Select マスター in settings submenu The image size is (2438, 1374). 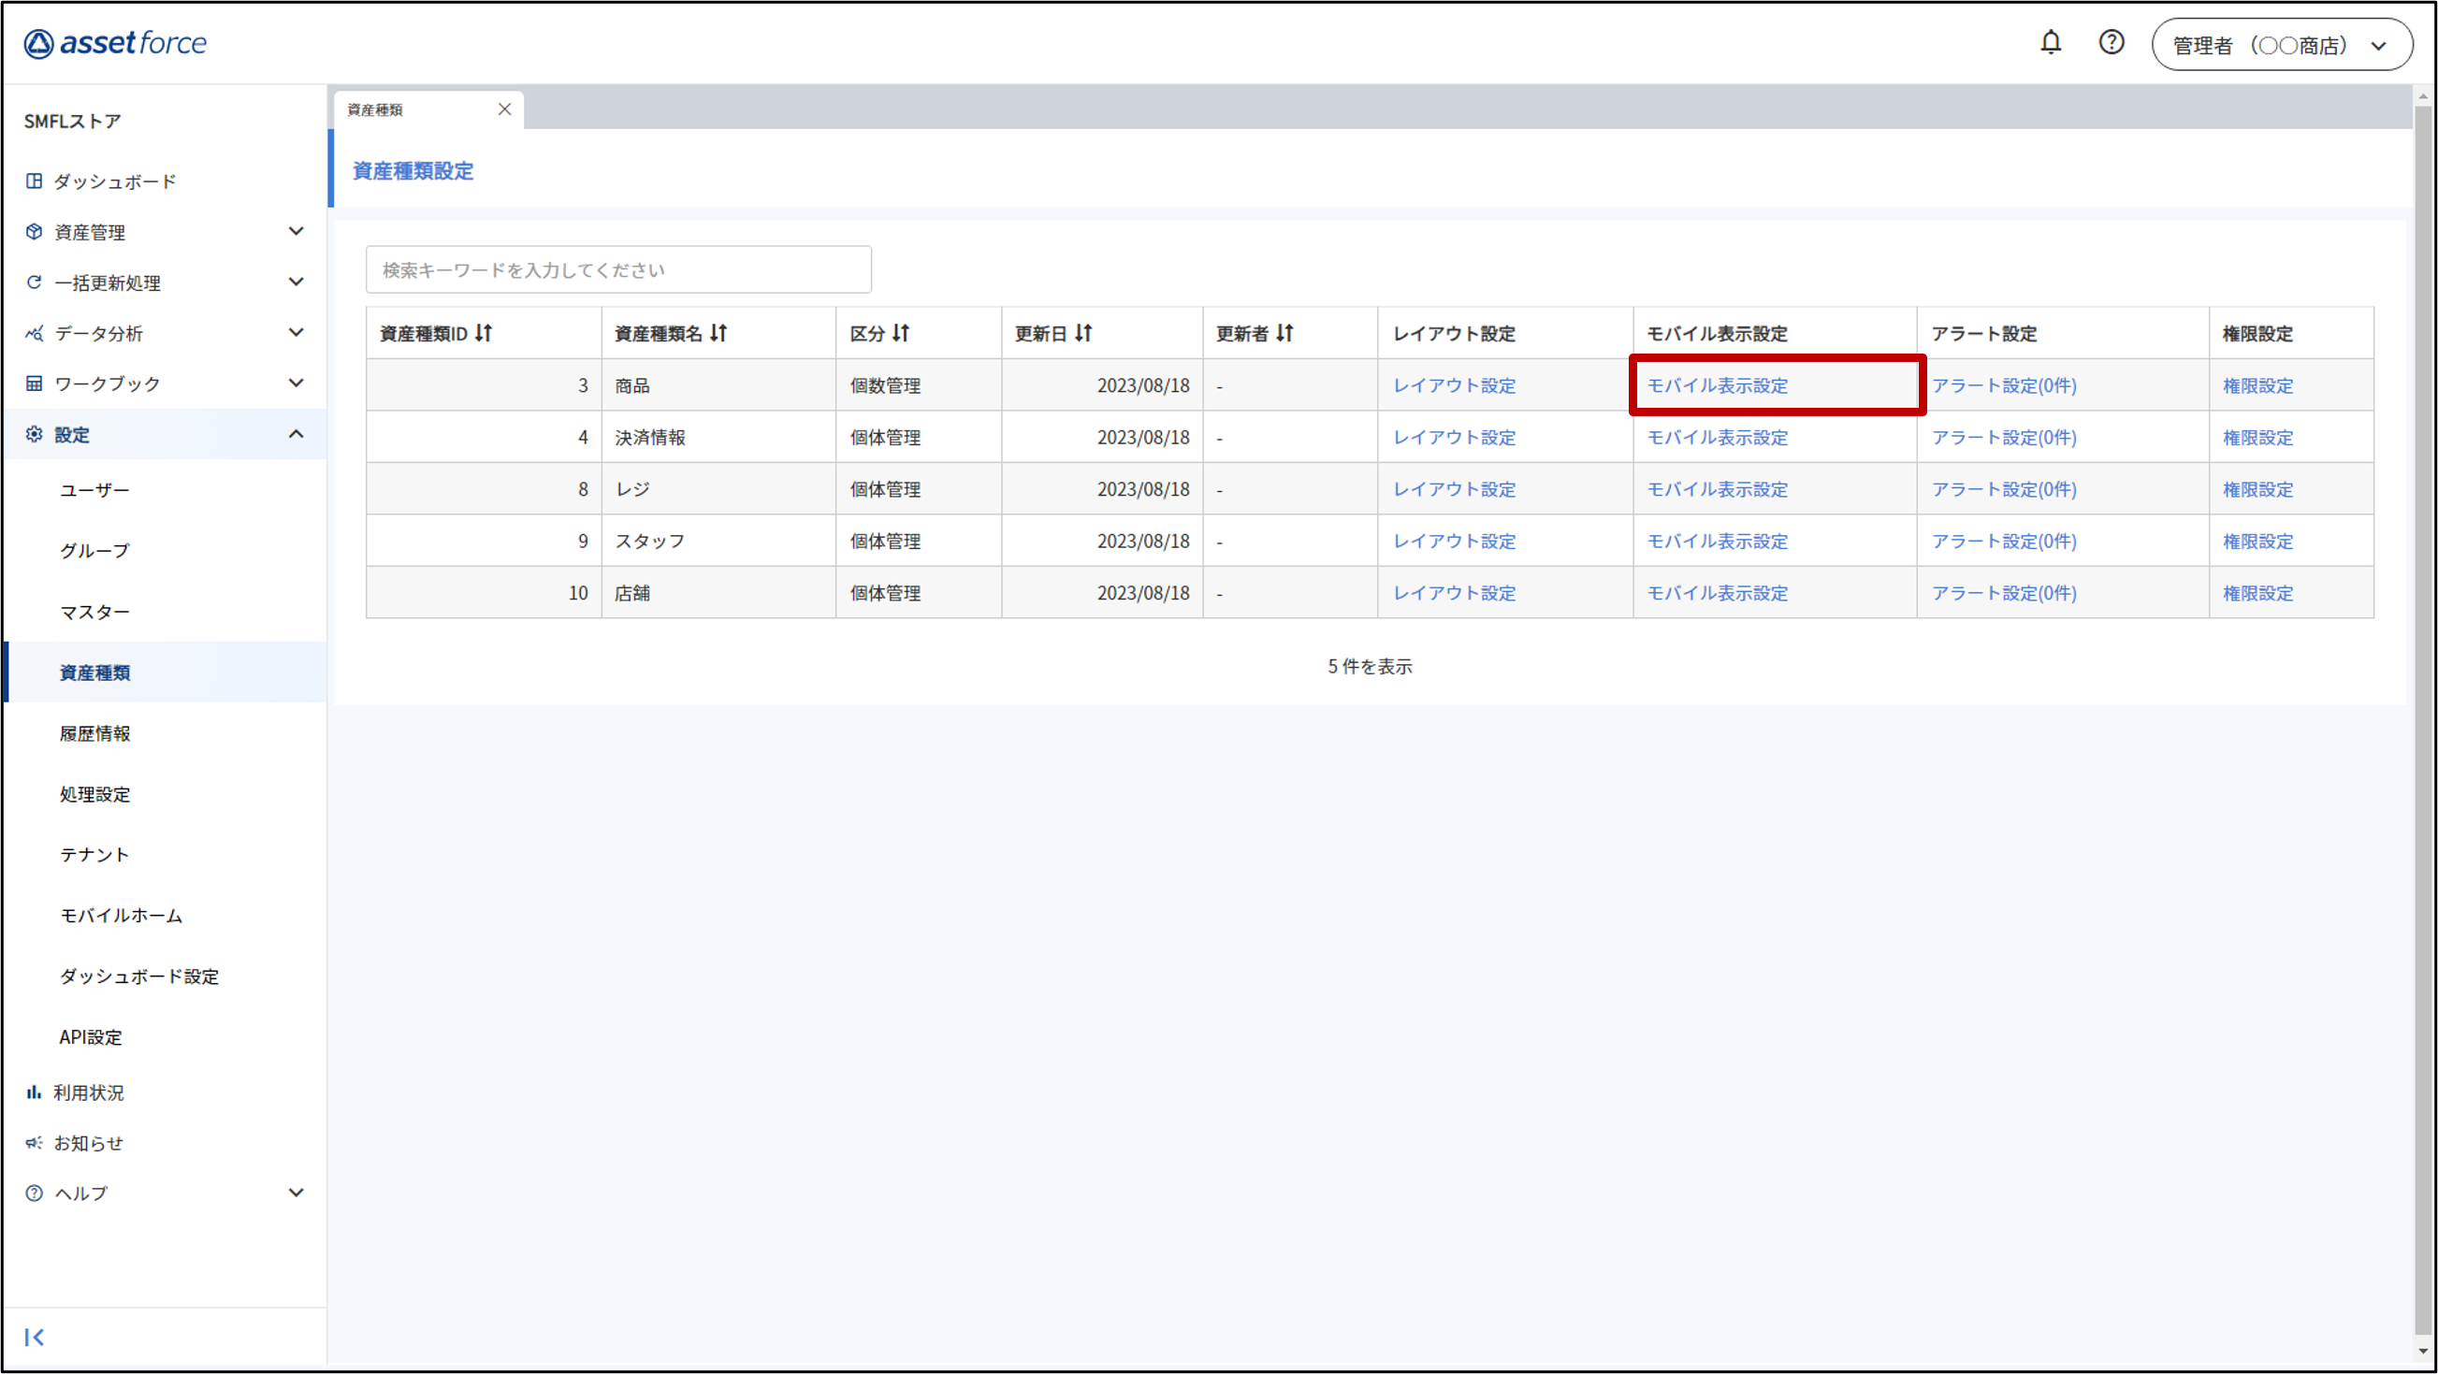pyautogui.click(x=94, y=613)
